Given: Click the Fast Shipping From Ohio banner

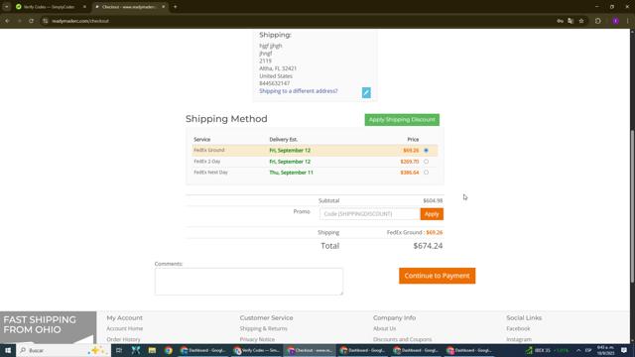Looking at the screenshot, I should coord(49,327).
